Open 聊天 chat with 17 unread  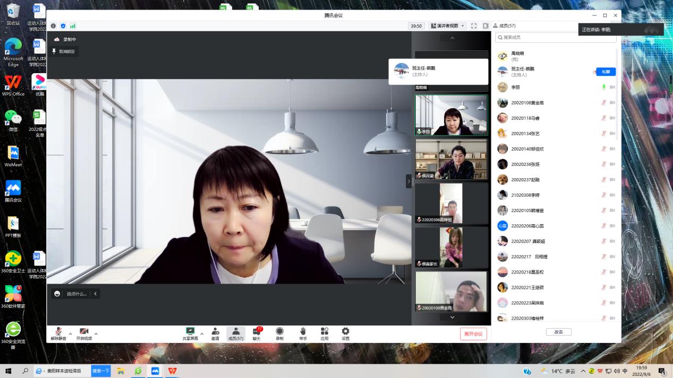257,333
